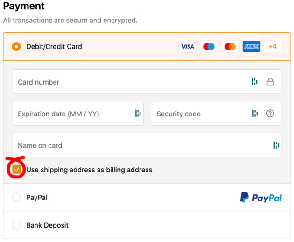Viewport: 294px width, 242px height.
Task: Select the PayPal radio button
Action: 16,198
